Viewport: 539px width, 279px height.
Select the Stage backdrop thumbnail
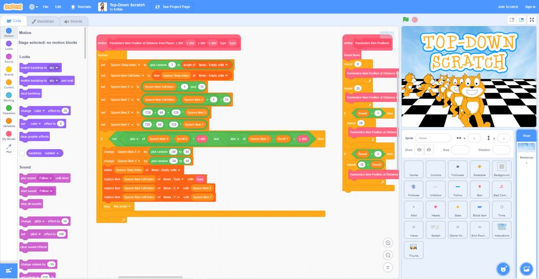click(526, 147)
